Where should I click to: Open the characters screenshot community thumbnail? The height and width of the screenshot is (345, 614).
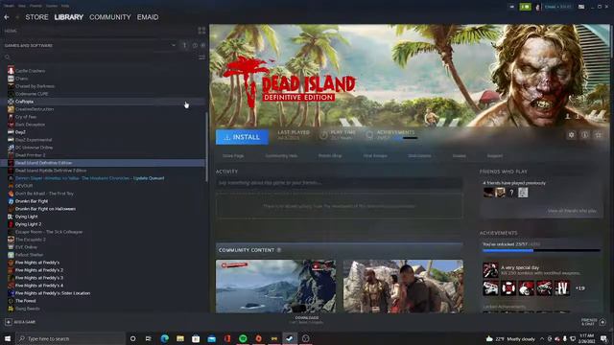pyautogui.click(x=403, y=287)
